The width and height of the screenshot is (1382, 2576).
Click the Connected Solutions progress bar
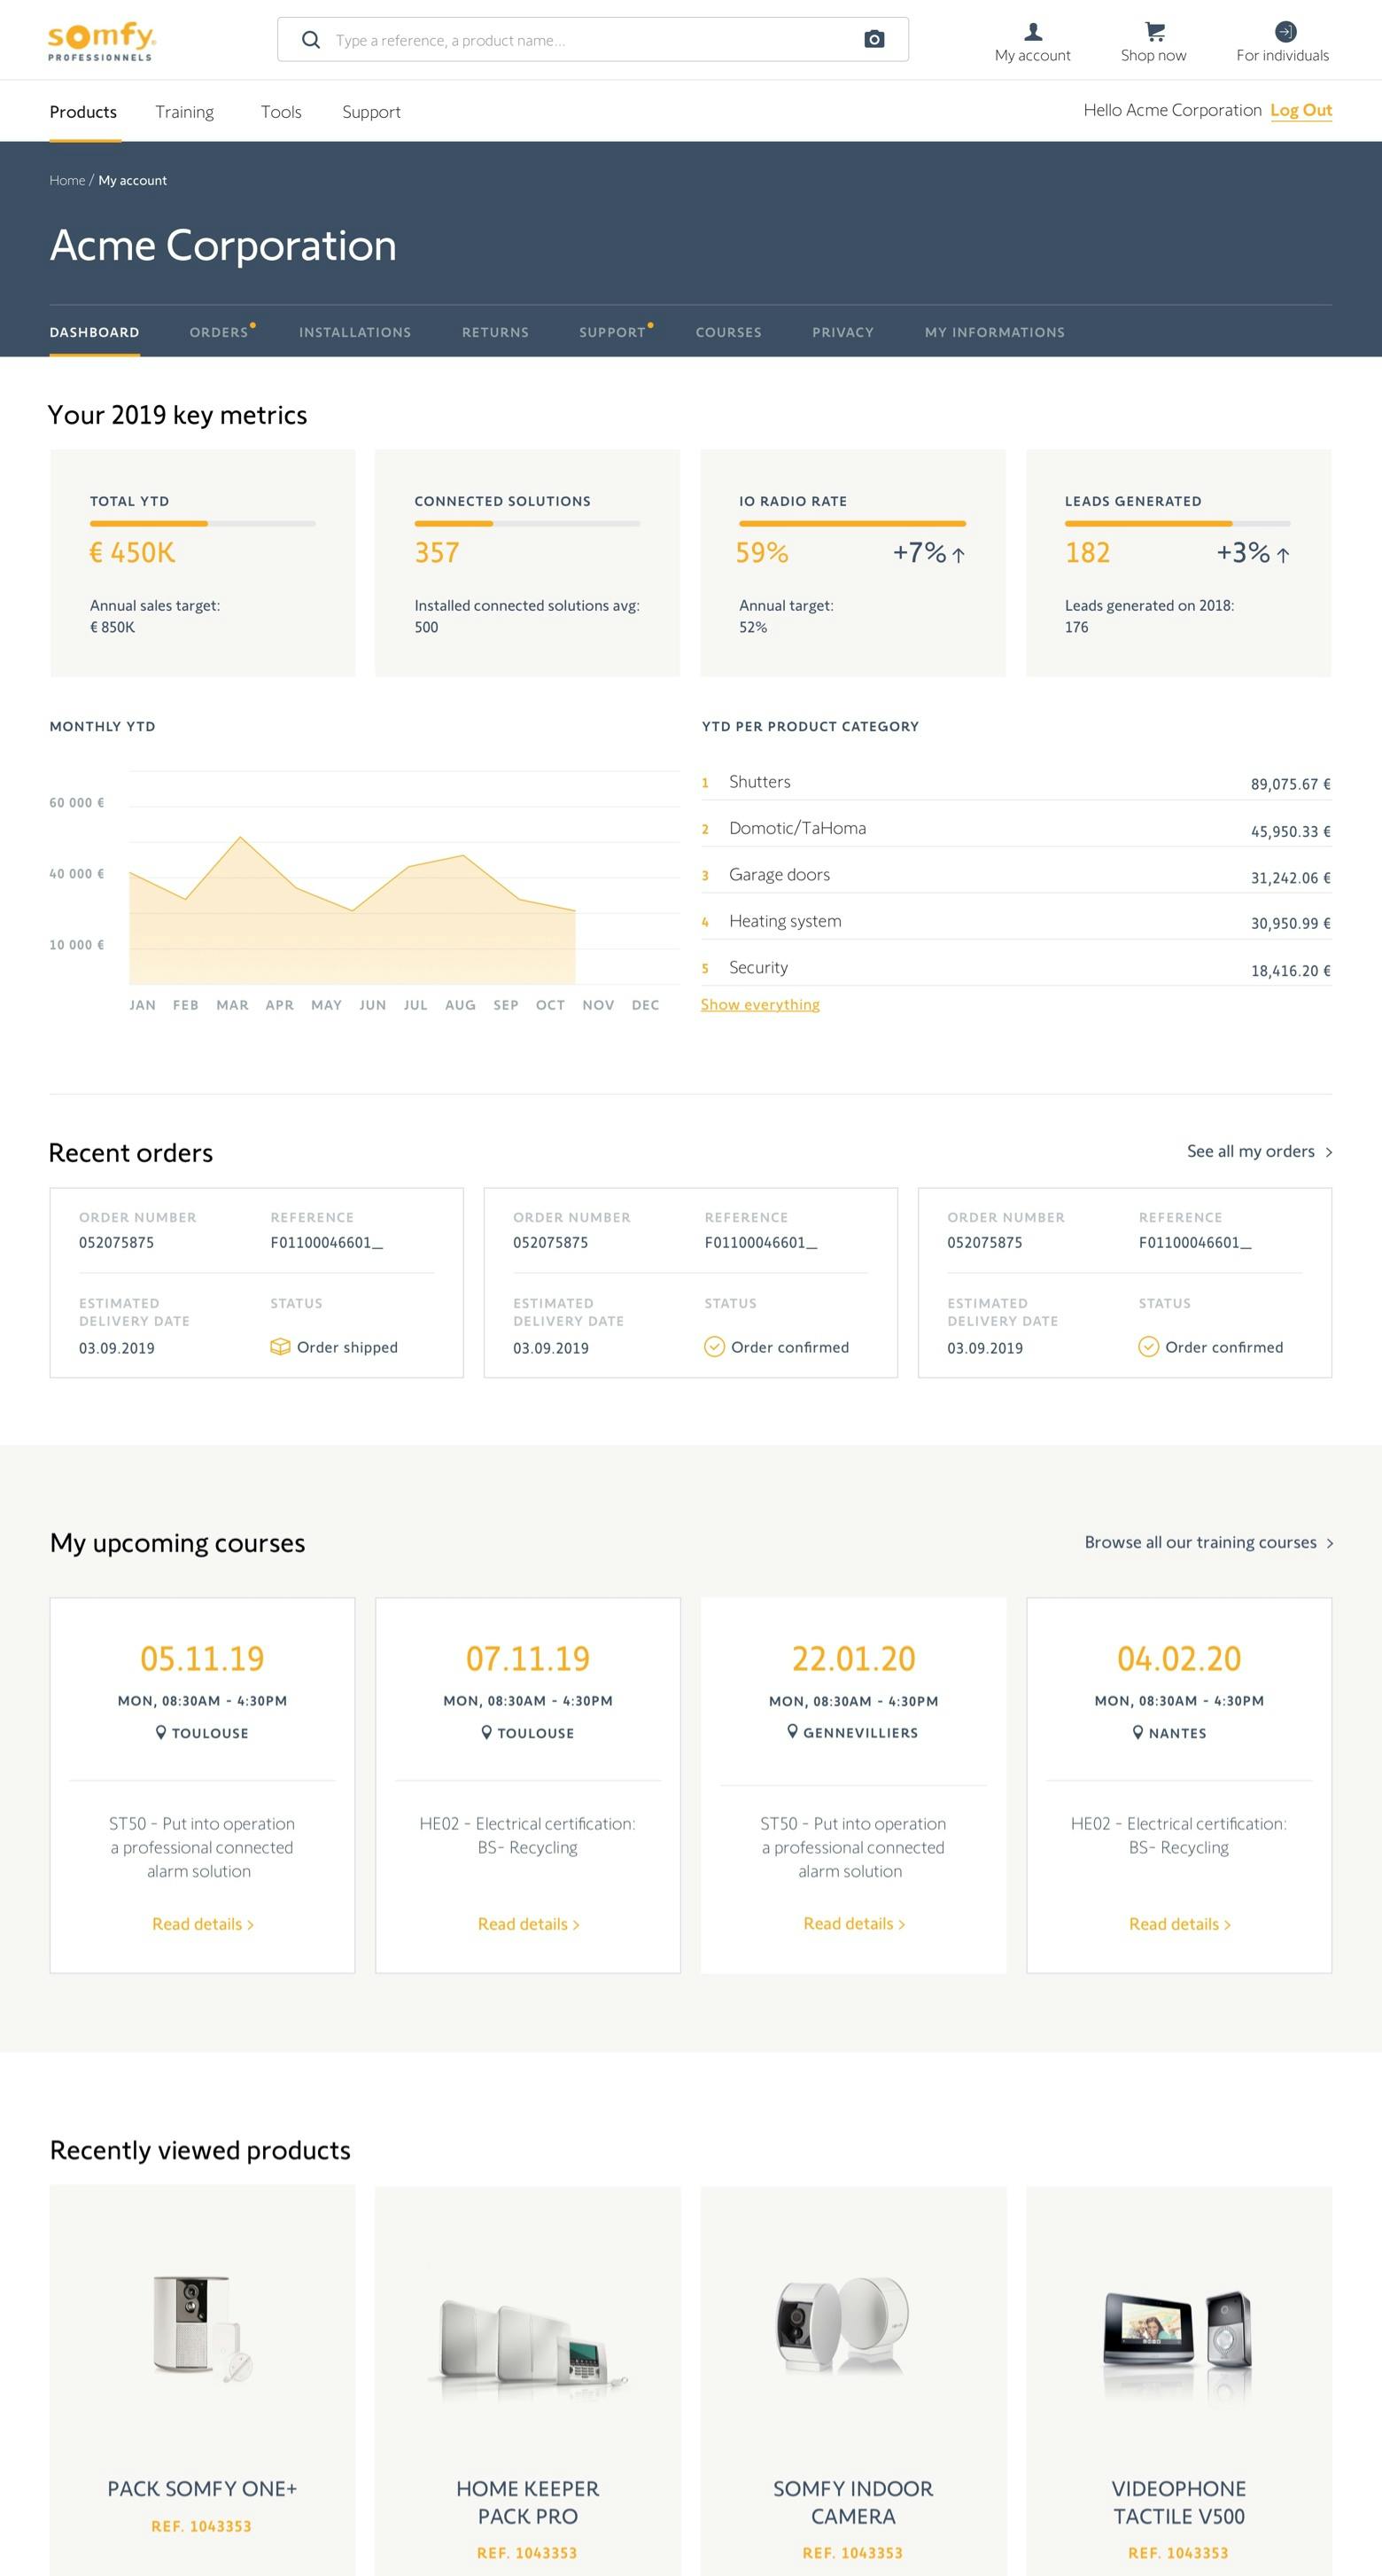528,523
